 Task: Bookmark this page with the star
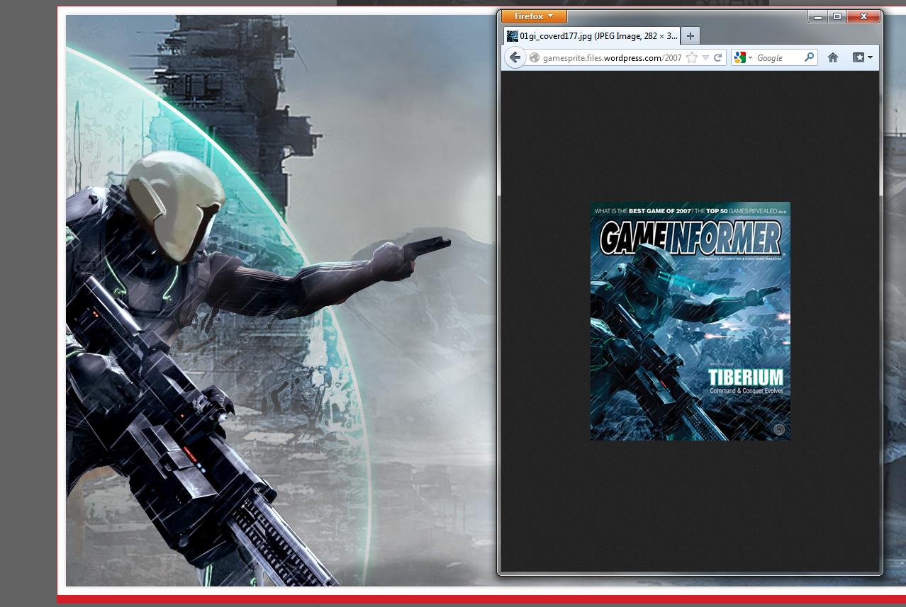click(692, 58)
